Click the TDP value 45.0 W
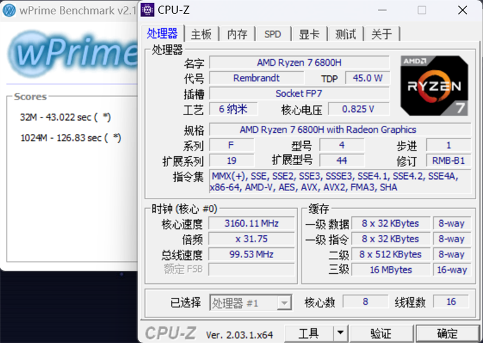Viewport: 483px width, 343px height. click(368, 78)
